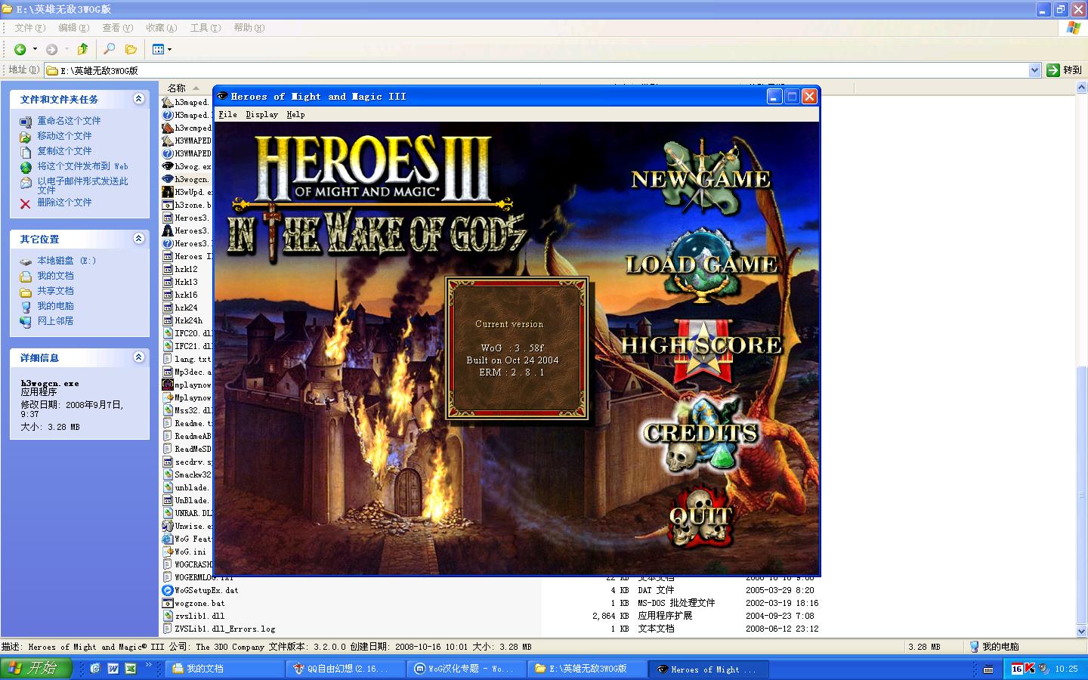This screenshot has height=680, width=1088.
Task: Click the Explorer Back arrow button
Action: (x=20, y=49)
